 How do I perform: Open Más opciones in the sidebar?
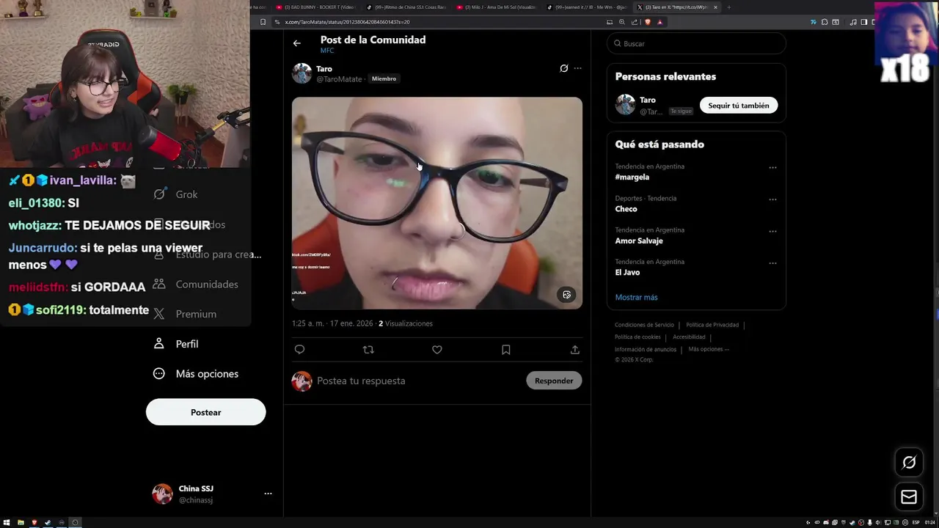[195, 374]
